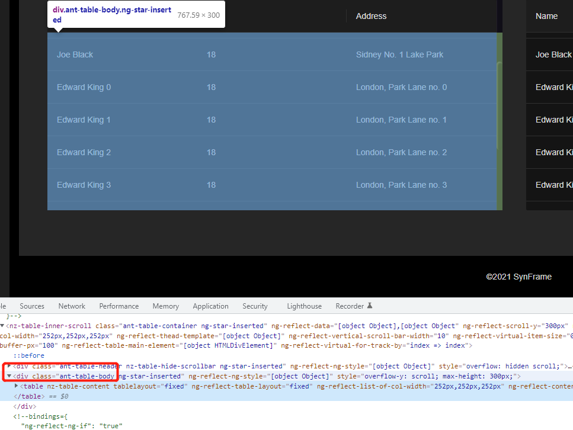Expand the ant-table-header div node
573x430 pixels.
(x=9, y=367)
